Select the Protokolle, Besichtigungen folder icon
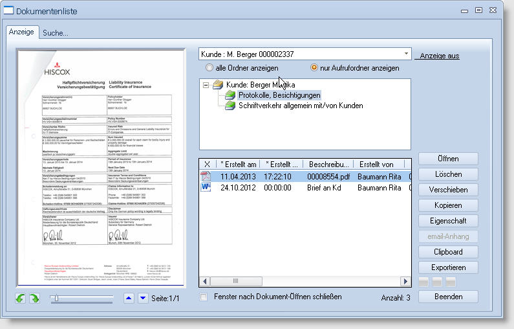 [231, 95]
